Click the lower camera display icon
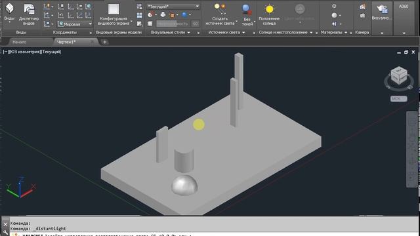420x236 pixels. tap(362, 16)
